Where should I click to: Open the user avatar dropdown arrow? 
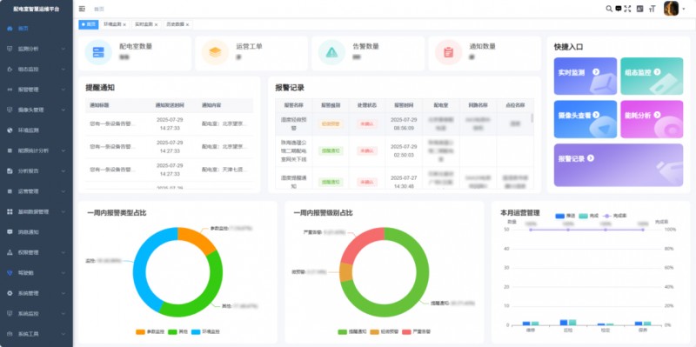click(683, 9)
